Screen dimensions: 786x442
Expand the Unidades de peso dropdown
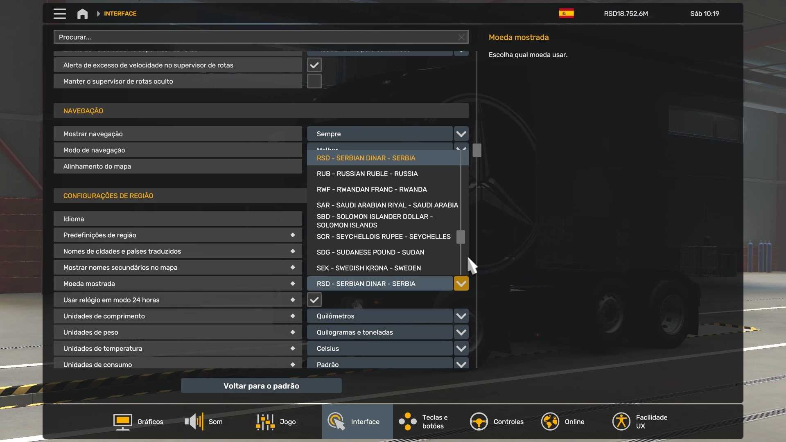coord(461,332)
